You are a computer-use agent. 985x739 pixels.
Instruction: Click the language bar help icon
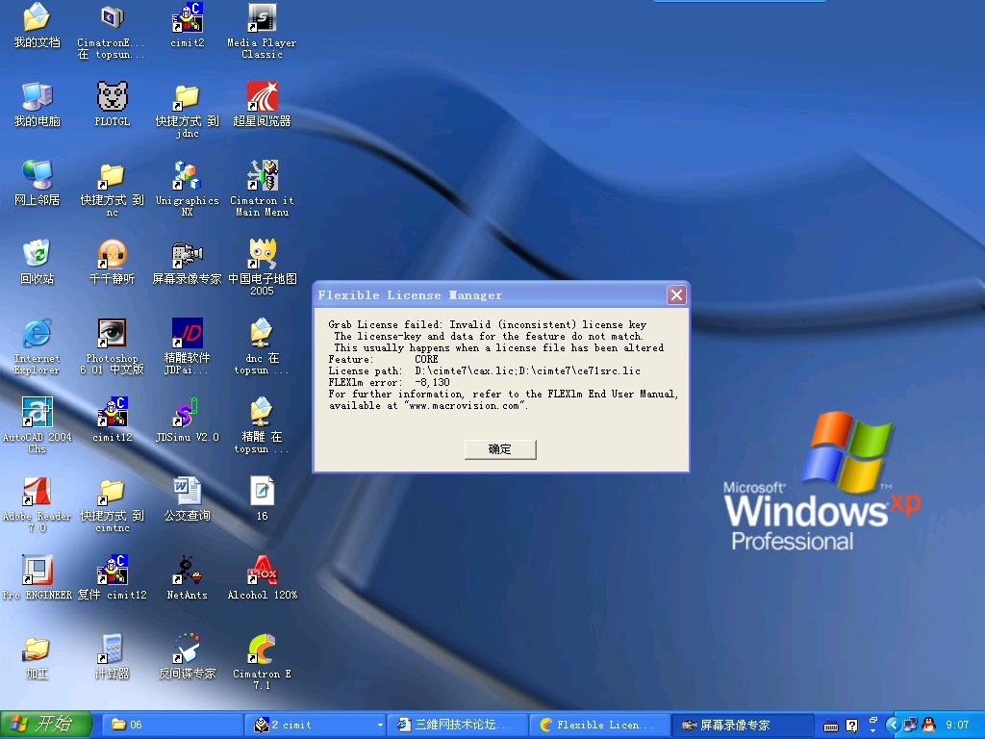[852, 726]
